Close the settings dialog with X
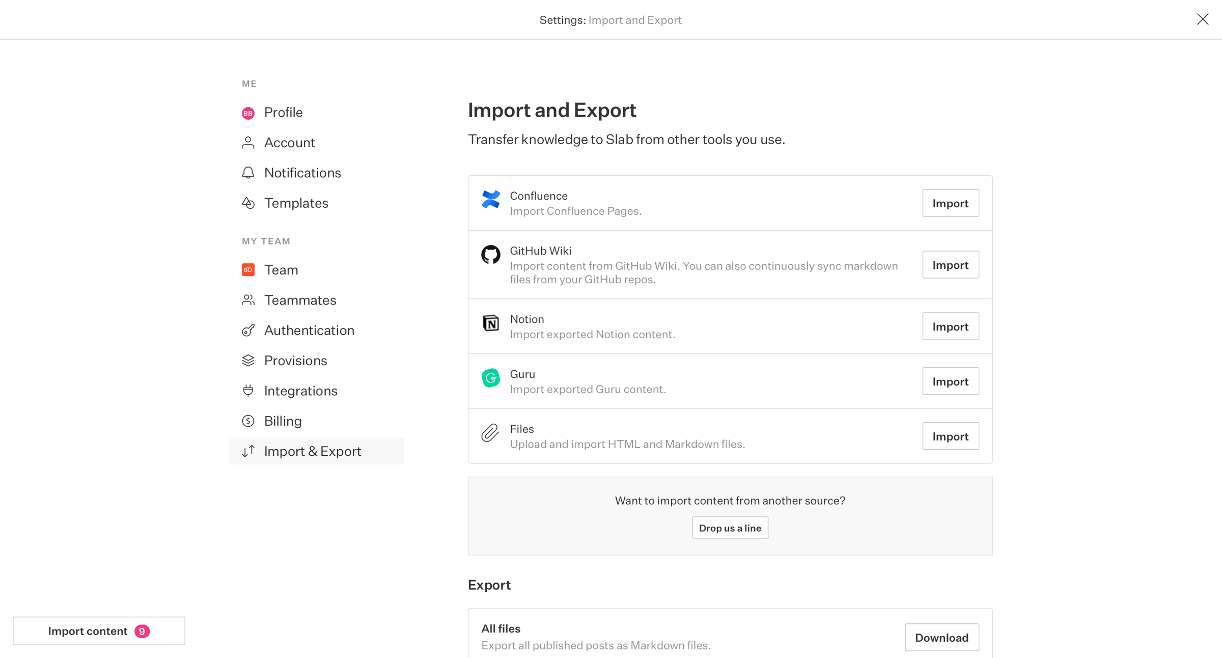1222x658 pixels. [1203, 19]
